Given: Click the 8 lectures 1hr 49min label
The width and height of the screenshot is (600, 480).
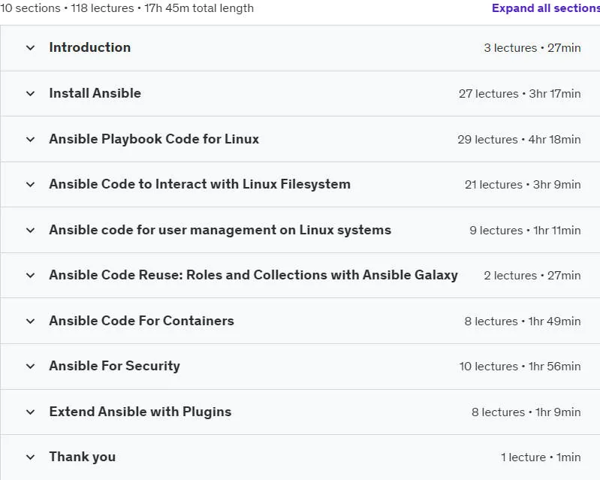Looking at the screenshot, I should coord(523,322).
